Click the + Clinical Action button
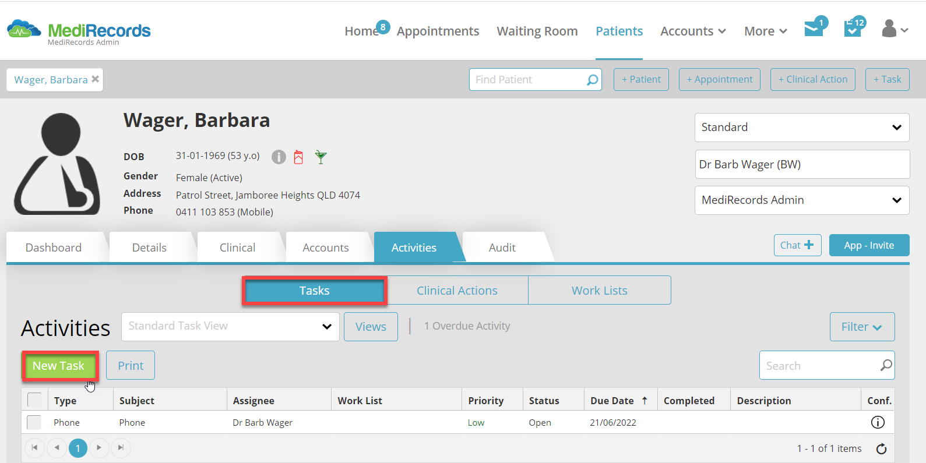The image size is (926, 463). [813, 79]
